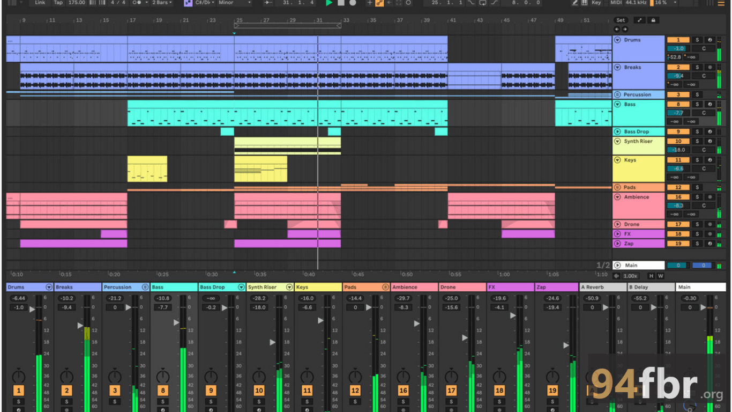Open the Synth Riser mixer strip dropdown arrow

point(289,287)
